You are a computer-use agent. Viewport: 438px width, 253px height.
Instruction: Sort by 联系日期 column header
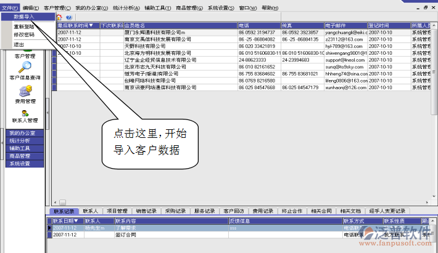[x=68, y=221]
